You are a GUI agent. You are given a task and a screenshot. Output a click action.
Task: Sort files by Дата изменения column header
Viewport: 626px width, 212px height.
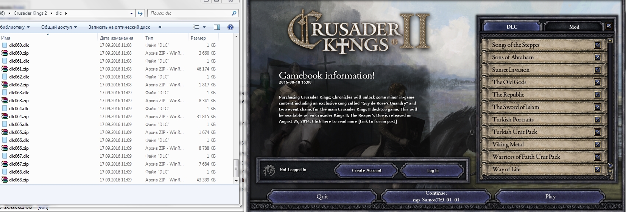[120, 38]
